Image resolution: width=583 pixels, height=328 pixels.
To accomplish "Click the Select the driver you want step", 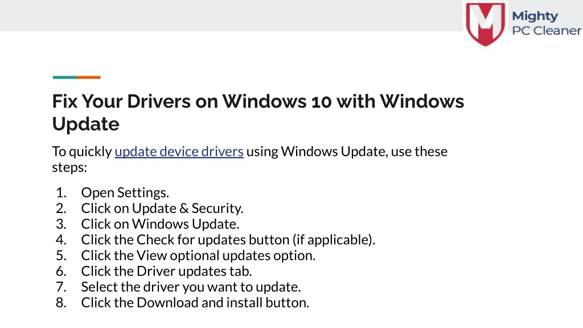I will click(x=191, y=287).
